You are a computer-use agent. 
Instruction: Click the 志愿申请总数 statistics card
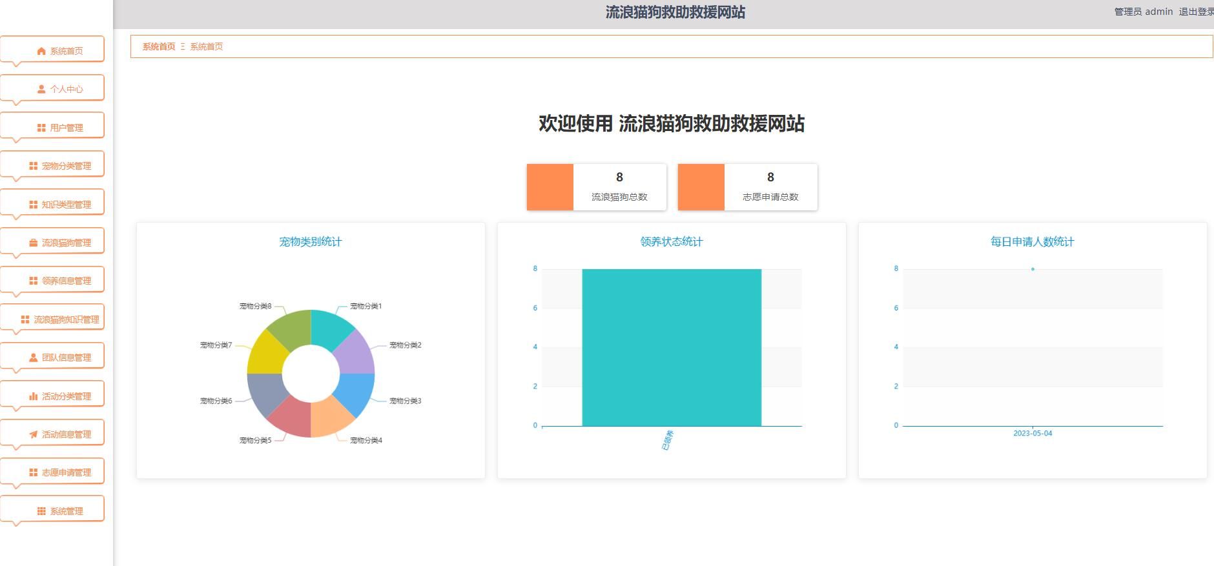[747, 187]
